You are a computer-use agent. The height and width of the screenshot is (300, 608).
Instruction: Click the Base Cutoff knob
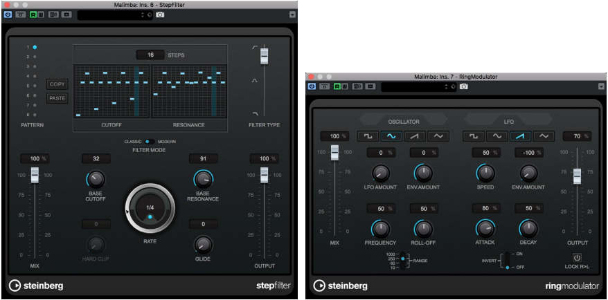click(96, 179)
